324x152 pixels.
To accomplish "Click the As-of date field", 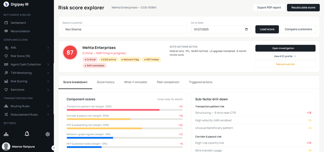I will coord(221,29).
